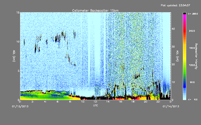Click the '120.0' colorbar value
This screenshot has width=201, height=125.
pos(192,65)
